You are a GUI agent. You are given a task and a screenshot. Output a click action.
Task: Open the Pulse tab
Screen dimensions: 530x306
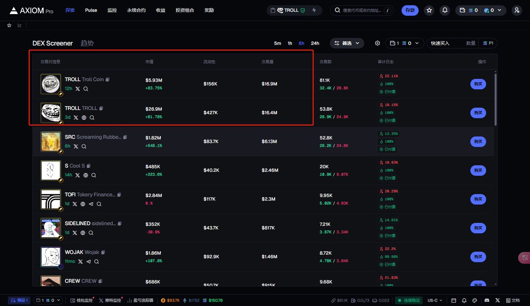(91, 10)
